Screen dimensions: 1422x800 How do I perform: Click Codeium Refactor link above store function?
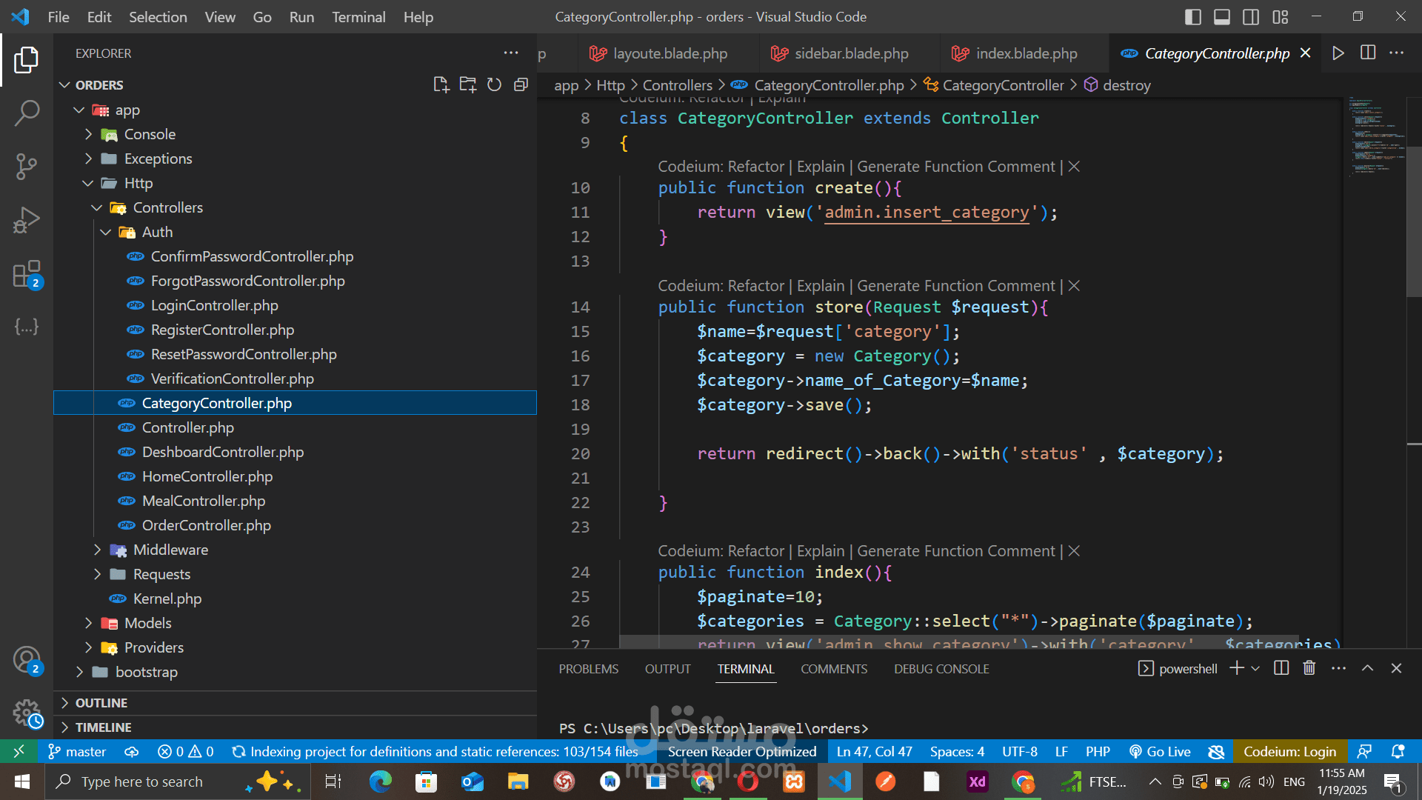tap(755, 286)
